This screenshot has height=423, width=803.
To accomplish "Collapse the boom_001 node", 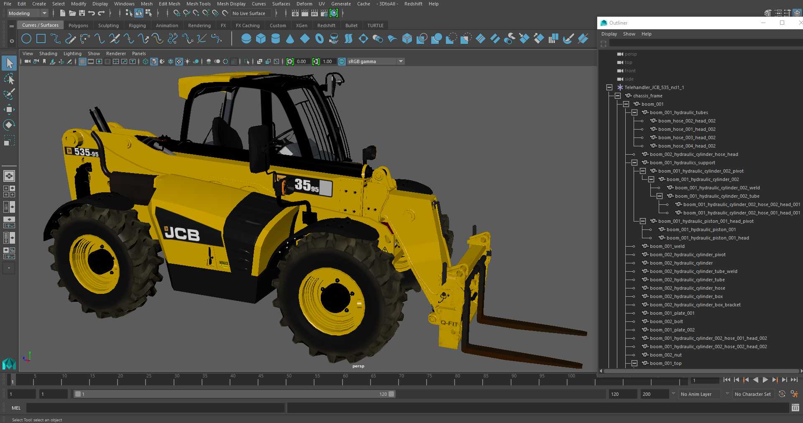I will pos(626,104).
